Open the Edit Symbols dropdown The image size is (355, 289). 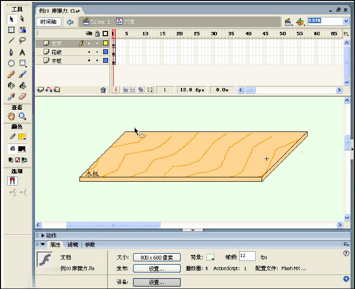coord(300,22)
